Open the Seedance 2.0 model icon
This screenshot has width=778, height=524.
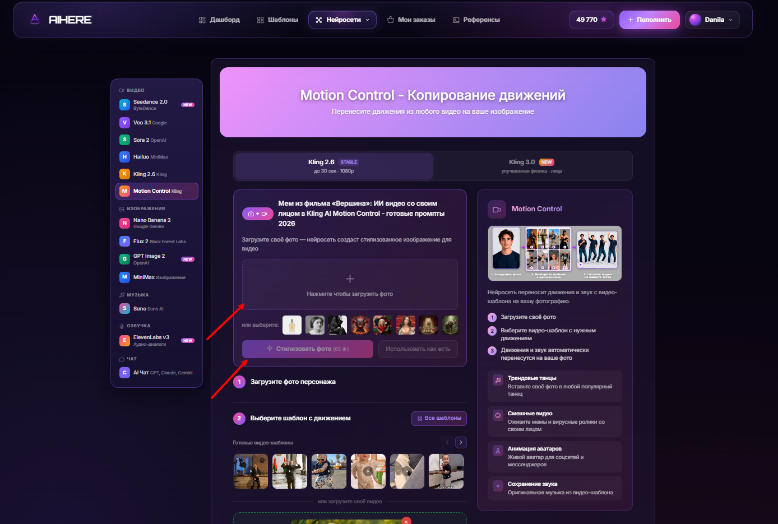click(124, 105)
